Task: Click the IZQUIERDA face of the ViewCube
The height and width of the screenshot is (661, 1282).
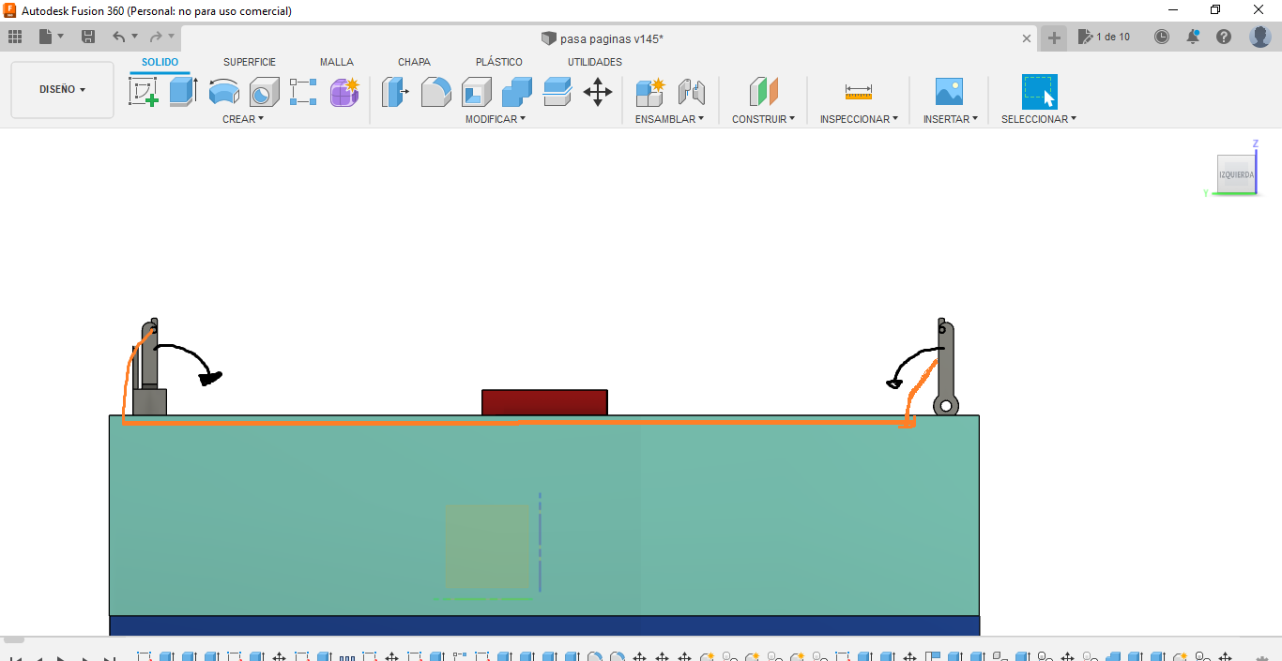Action: click(x=1236, y=174)
